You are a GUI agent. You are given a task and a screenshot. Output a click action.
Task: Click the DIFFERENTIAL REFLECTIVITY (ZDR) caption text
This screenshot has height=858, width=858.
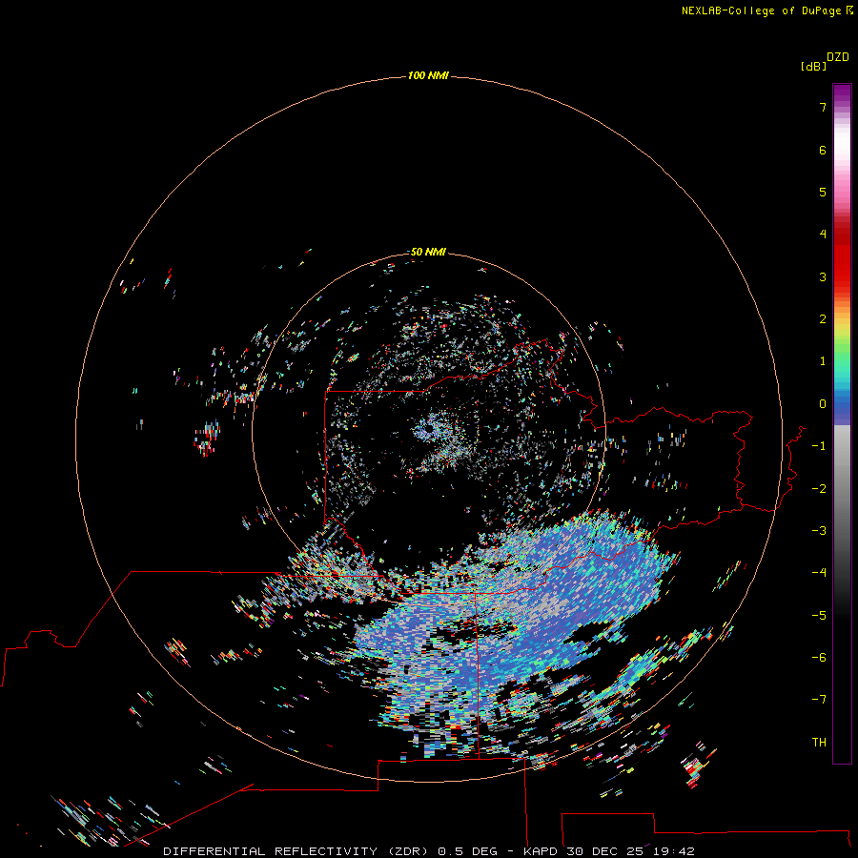296,851
